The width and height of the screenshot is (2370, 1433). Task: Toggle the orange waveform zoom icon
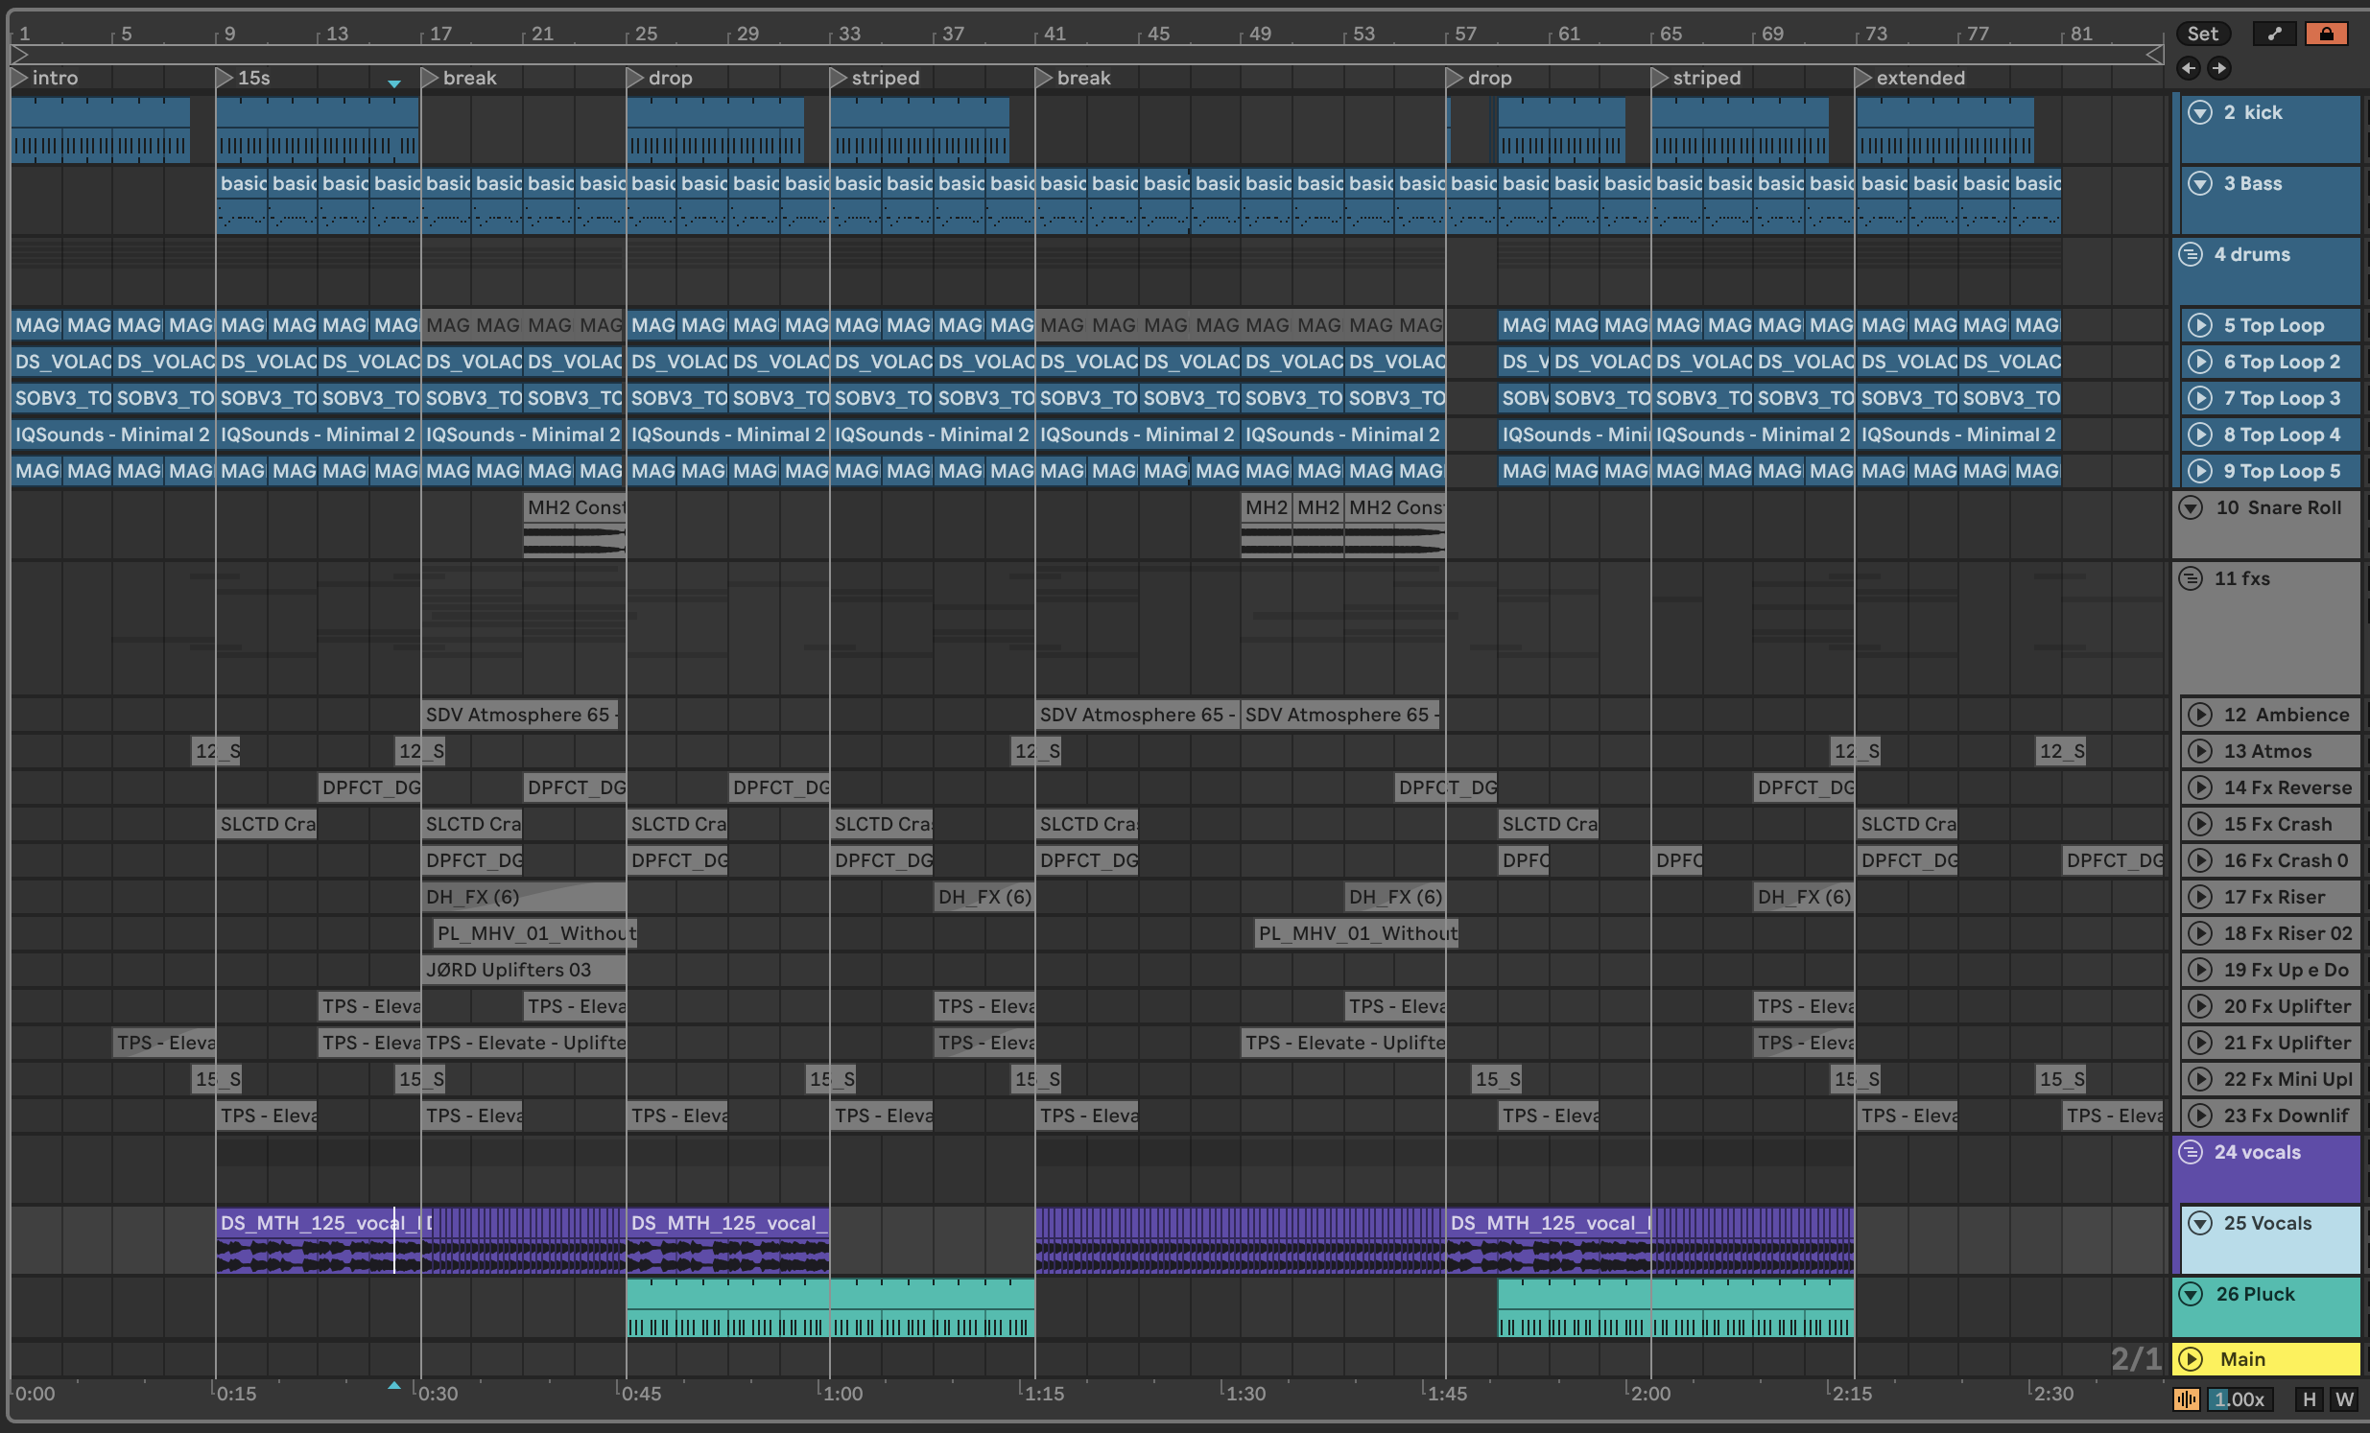coord(2186,1399)
